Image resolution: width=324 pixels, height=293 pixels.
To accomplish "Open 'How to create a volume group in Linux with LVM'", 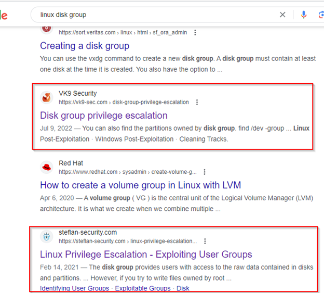I will [141, 185].
